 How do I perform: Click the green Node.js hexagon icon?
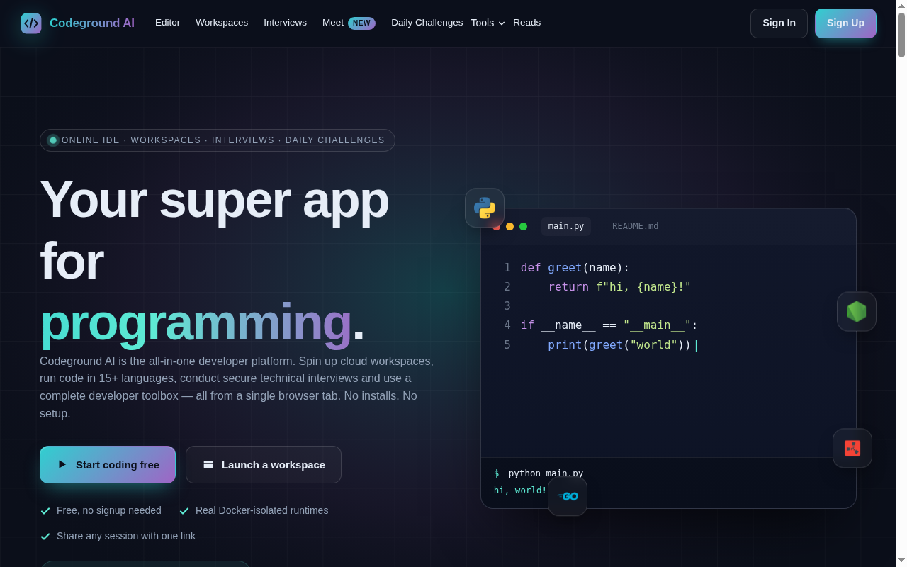click(857, 311)
